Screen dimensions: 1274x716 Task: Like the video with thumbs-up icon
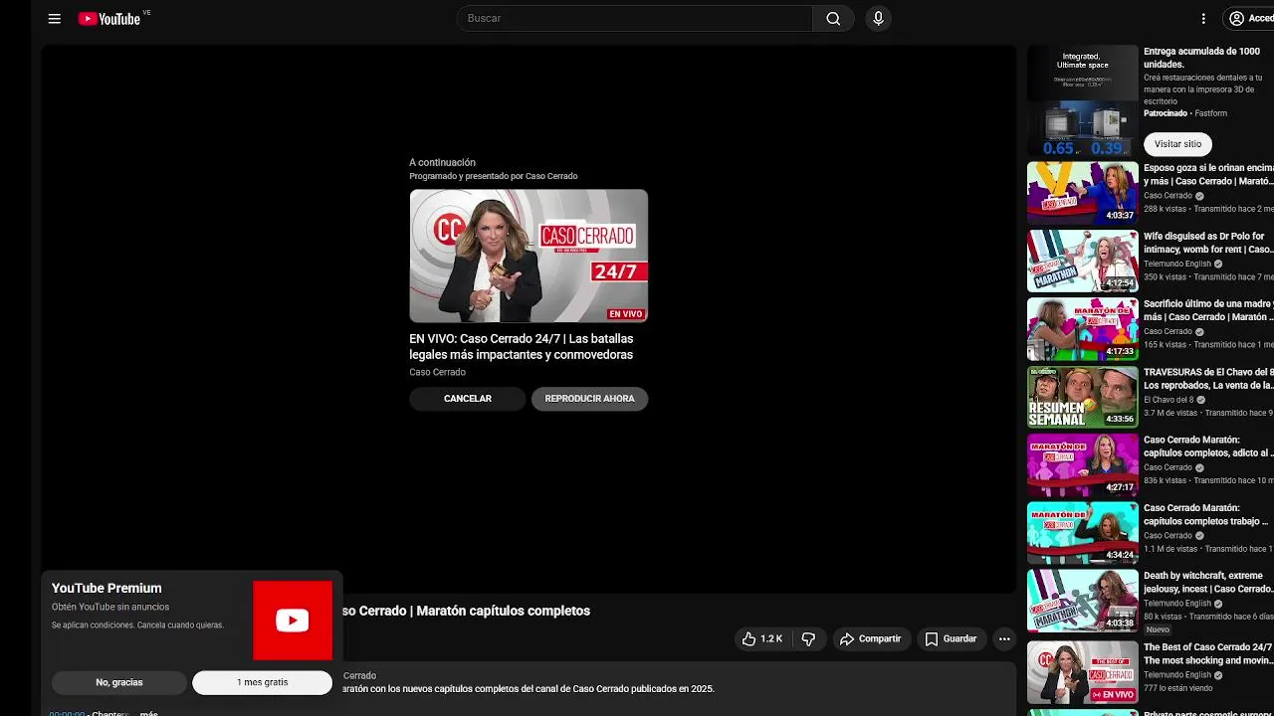[x=761, y=639]
